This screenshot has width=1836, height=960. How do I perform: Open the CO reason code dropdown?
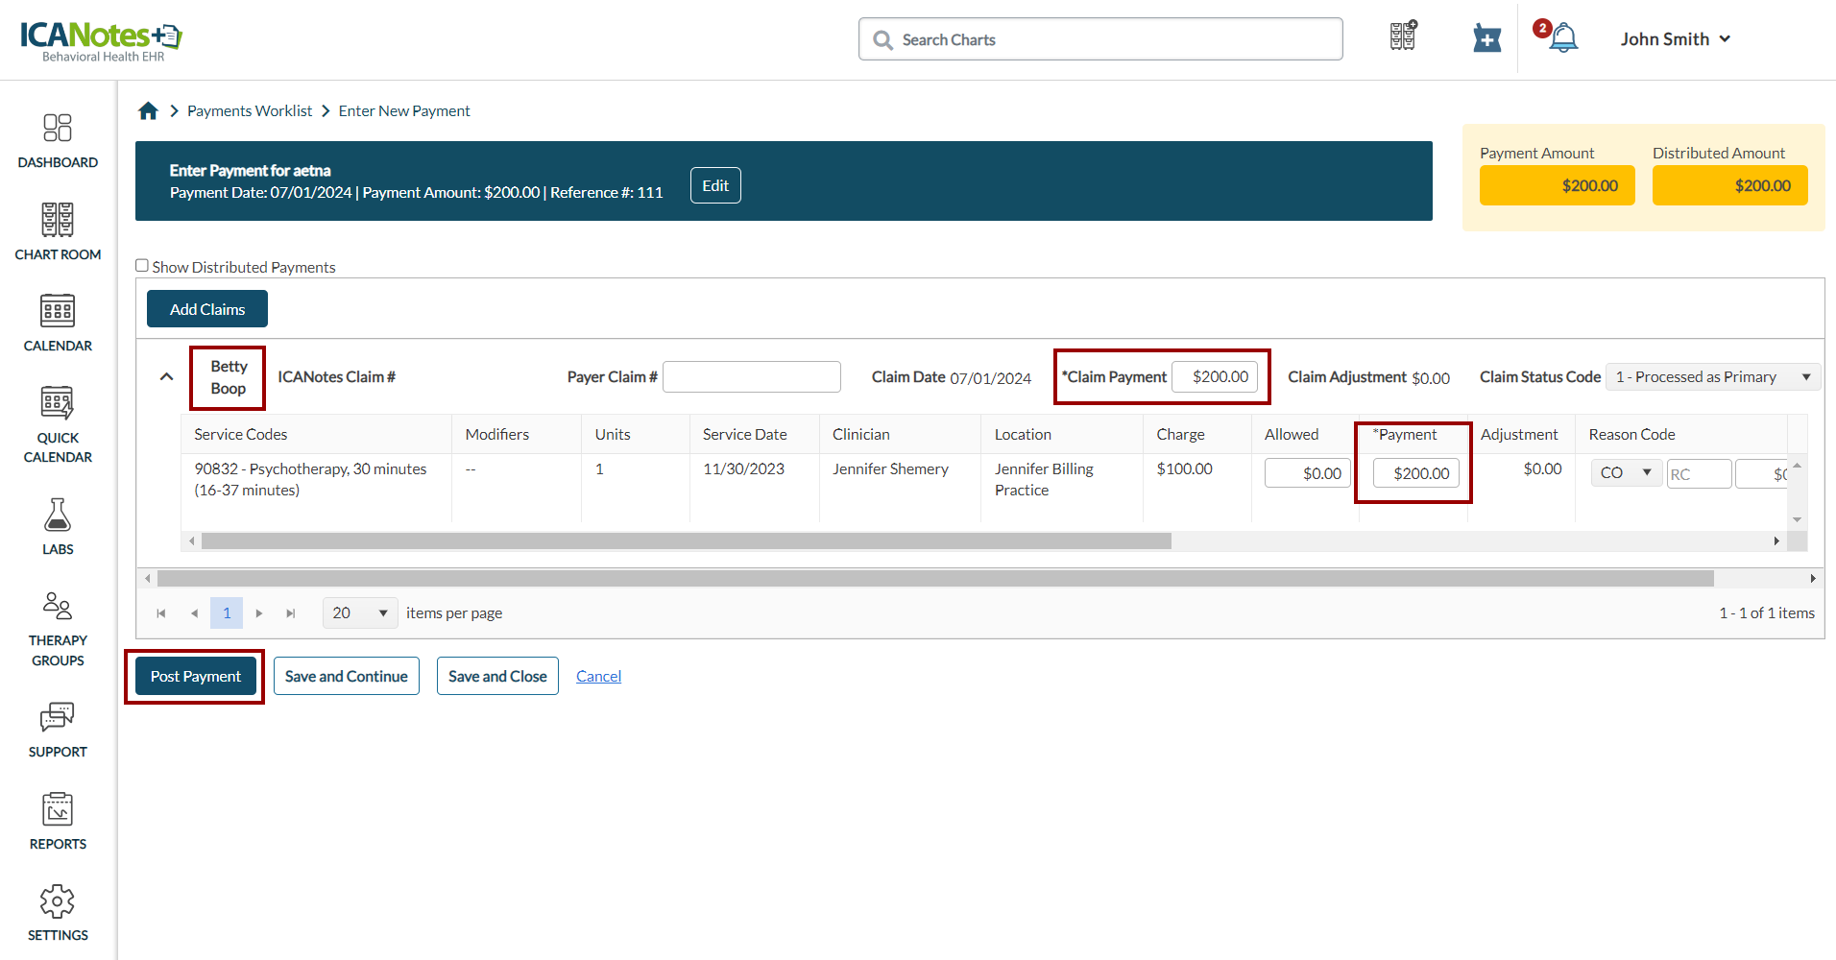click(1626, 473)
